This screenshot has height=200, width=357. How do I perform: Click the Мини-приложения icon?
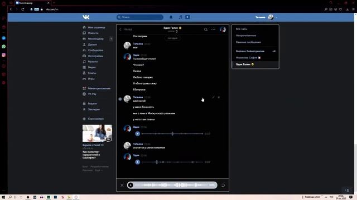click(84, 88)
